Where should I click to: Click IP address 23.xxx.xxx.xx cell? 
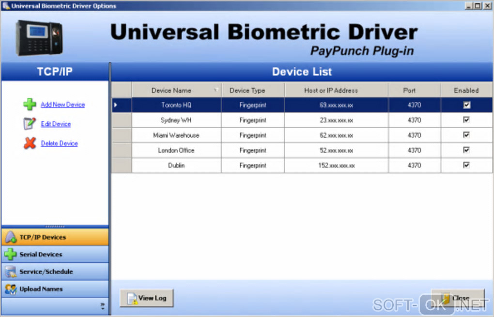(336, 120)
